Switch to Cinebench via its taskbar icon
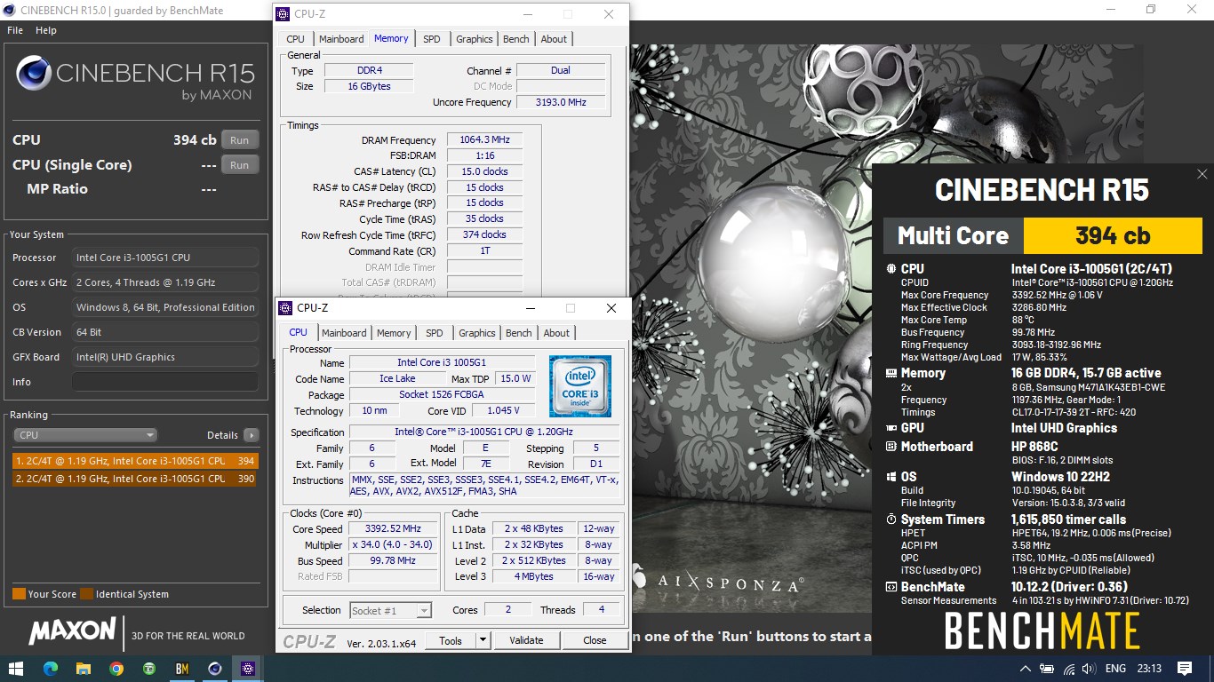The width and height of the screenshot is (1214, 682). click(215, 668)
